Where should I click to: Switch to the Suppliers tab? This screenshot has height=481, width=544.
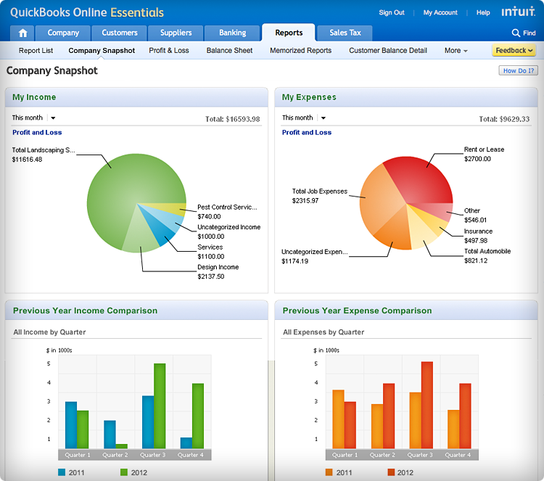click(x=176, y=33)
